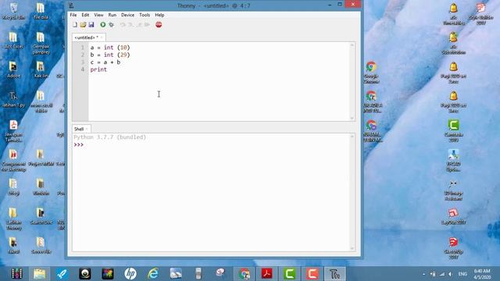Click the Thonny icon in title bar
This screenshot has height=281, width=500.
pos(71,5)
